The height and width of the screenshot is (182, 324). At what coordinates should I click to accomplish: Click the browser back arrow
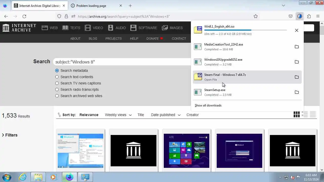[6, 16]
